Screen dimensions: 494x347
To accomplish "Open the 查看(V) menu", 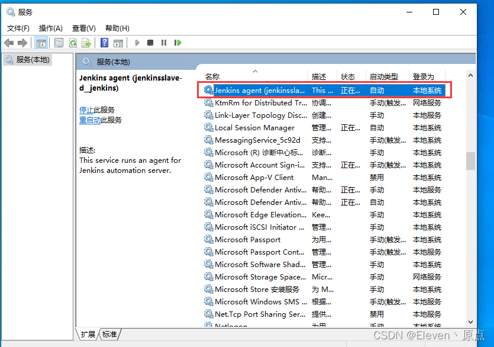I will click(84, 28).
